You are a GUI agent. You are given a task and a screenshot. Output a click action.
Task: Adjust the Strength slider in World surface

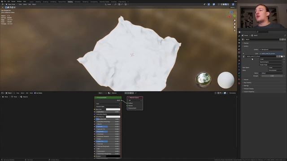[x=272, y=76]
